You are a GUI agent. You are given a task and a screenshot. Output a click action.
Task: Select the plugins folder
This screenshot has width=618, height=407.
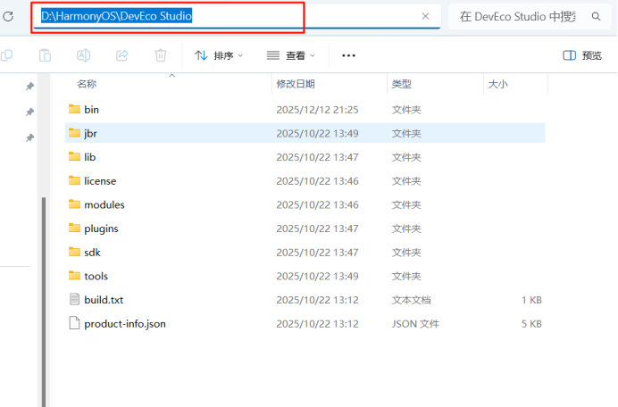[x=305, y=228]
